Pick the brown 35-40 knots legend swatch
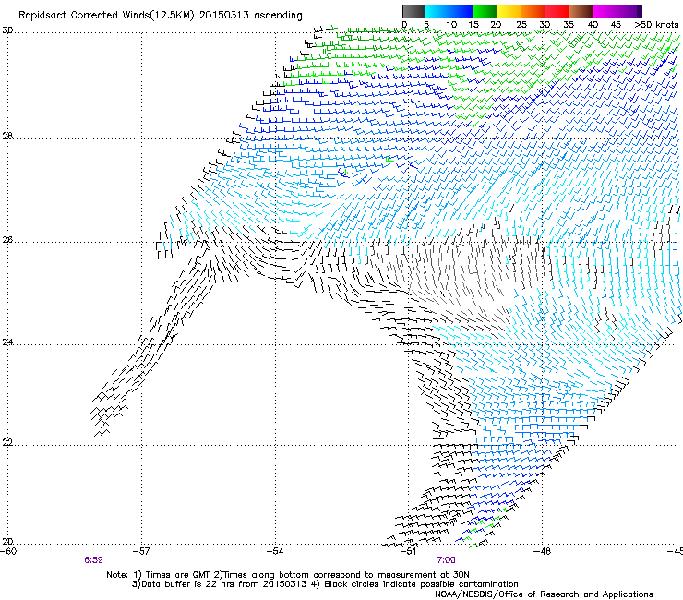 point(581,11)
